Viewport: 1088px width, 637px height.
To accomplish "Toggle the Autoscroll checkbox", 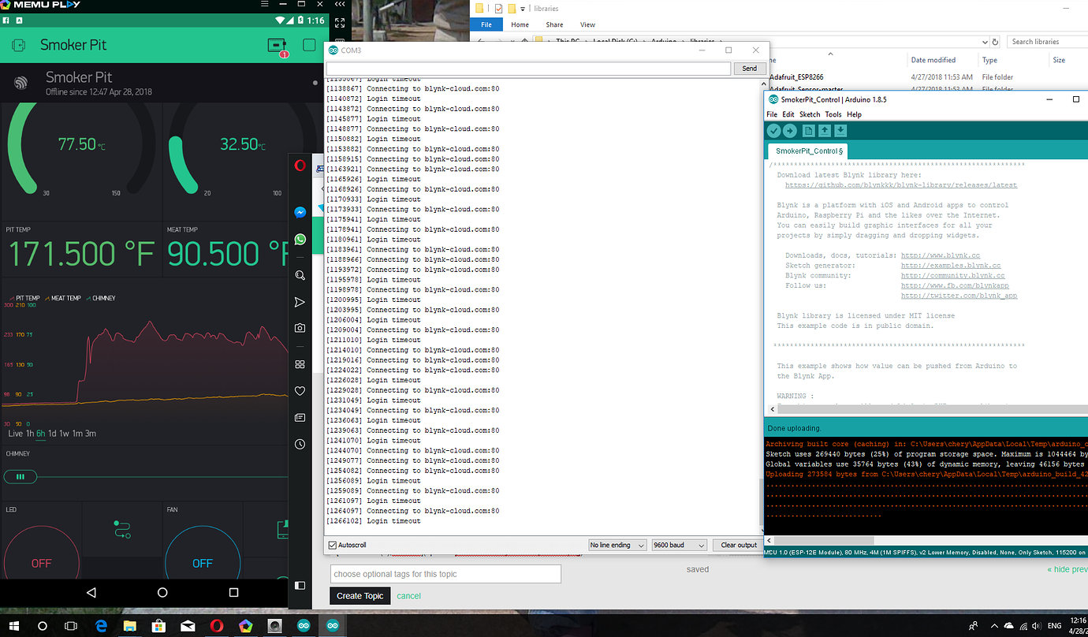I will pos(333,545).
